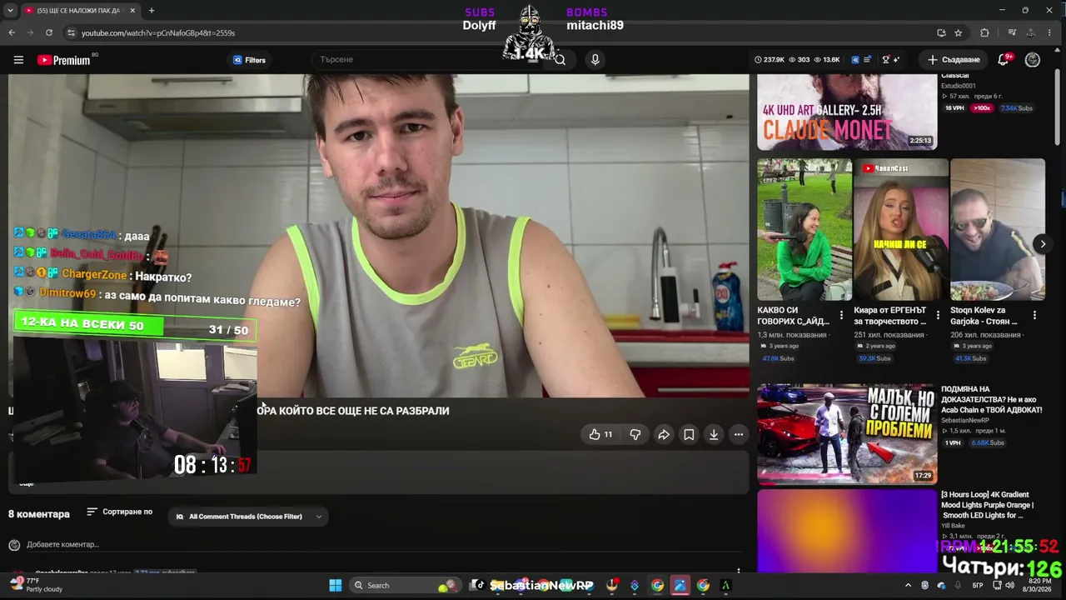The width and height of the screenshot is (1066, 600).
Task: Open the weather widget on taskbar
Action: [37, 585]
